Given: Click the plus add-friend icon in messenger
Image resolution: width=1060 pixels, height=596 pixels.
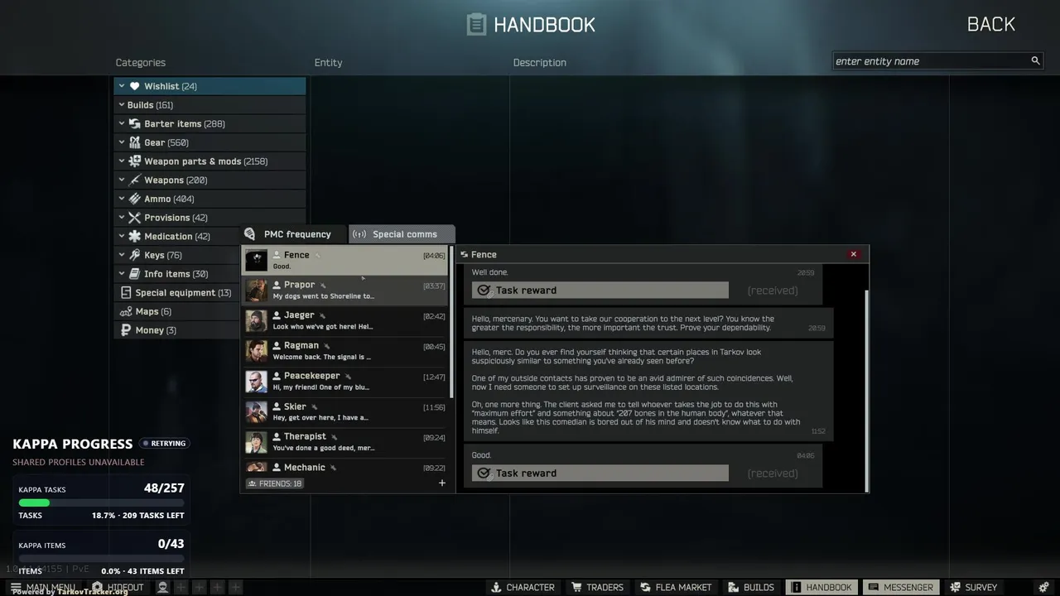Looking at the screenshot, I should click(x=442, y=483).
